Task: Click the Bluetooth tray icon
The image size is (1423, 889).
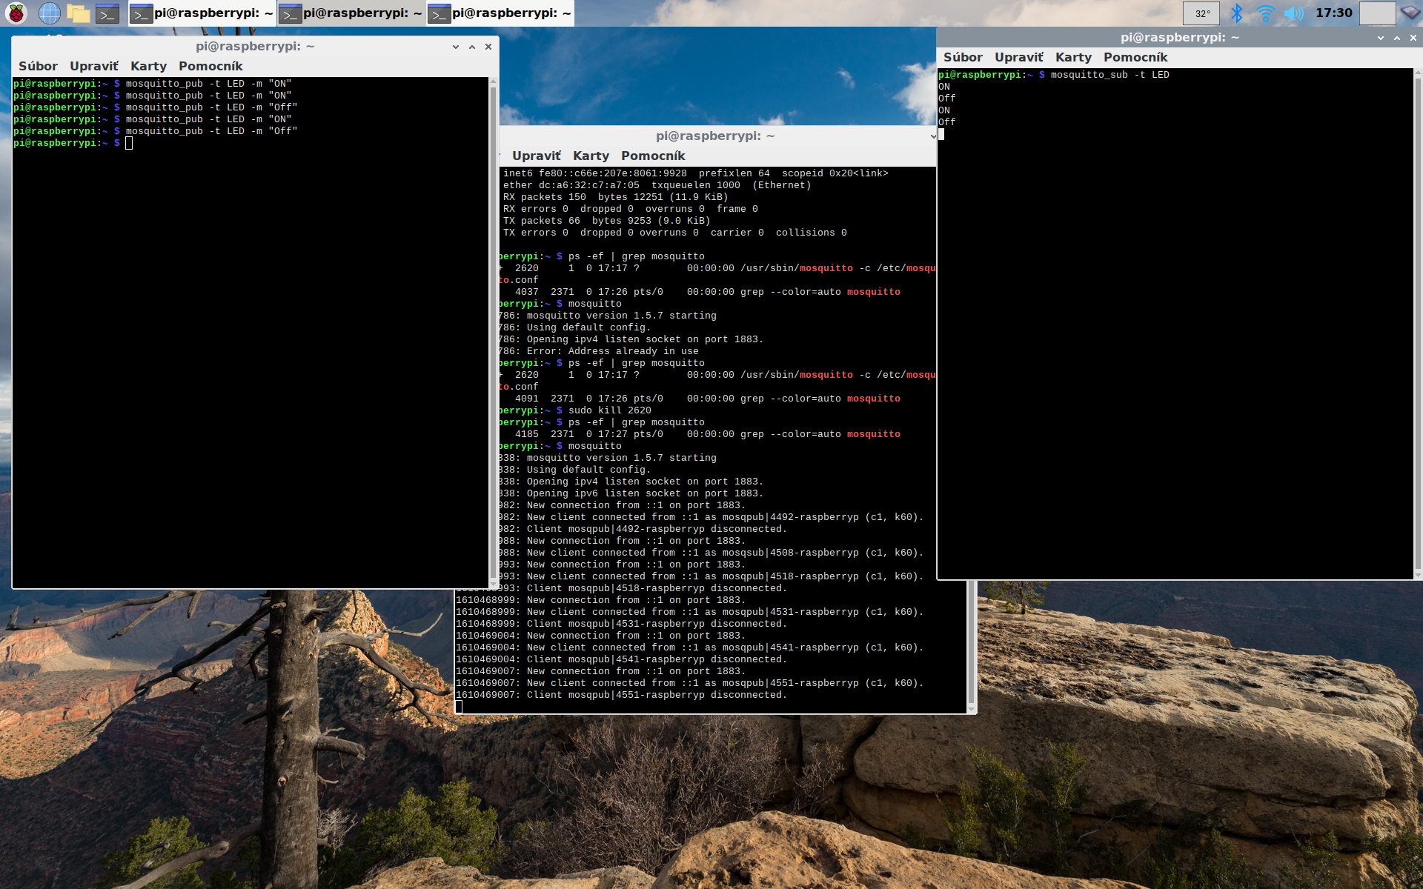Action: pos(1236,13)
